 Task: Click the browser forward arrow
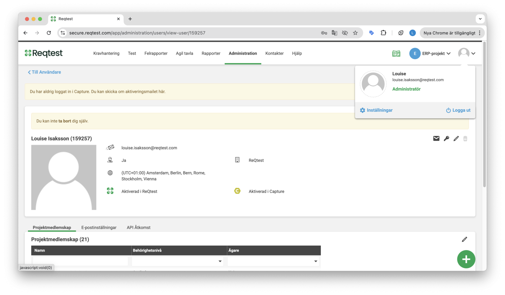pyautogui.click(x=37, y=33)
